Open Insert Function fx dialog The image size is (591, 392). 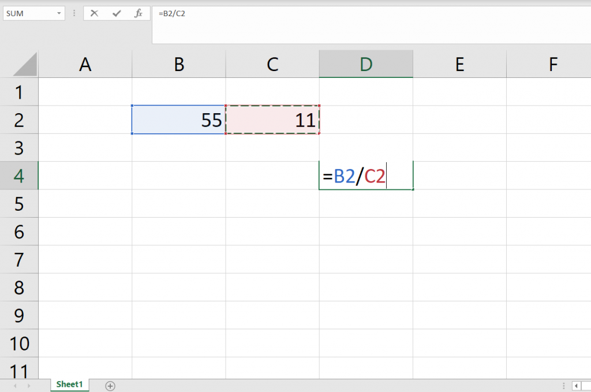pyautogui.click(x=139, y=14)
